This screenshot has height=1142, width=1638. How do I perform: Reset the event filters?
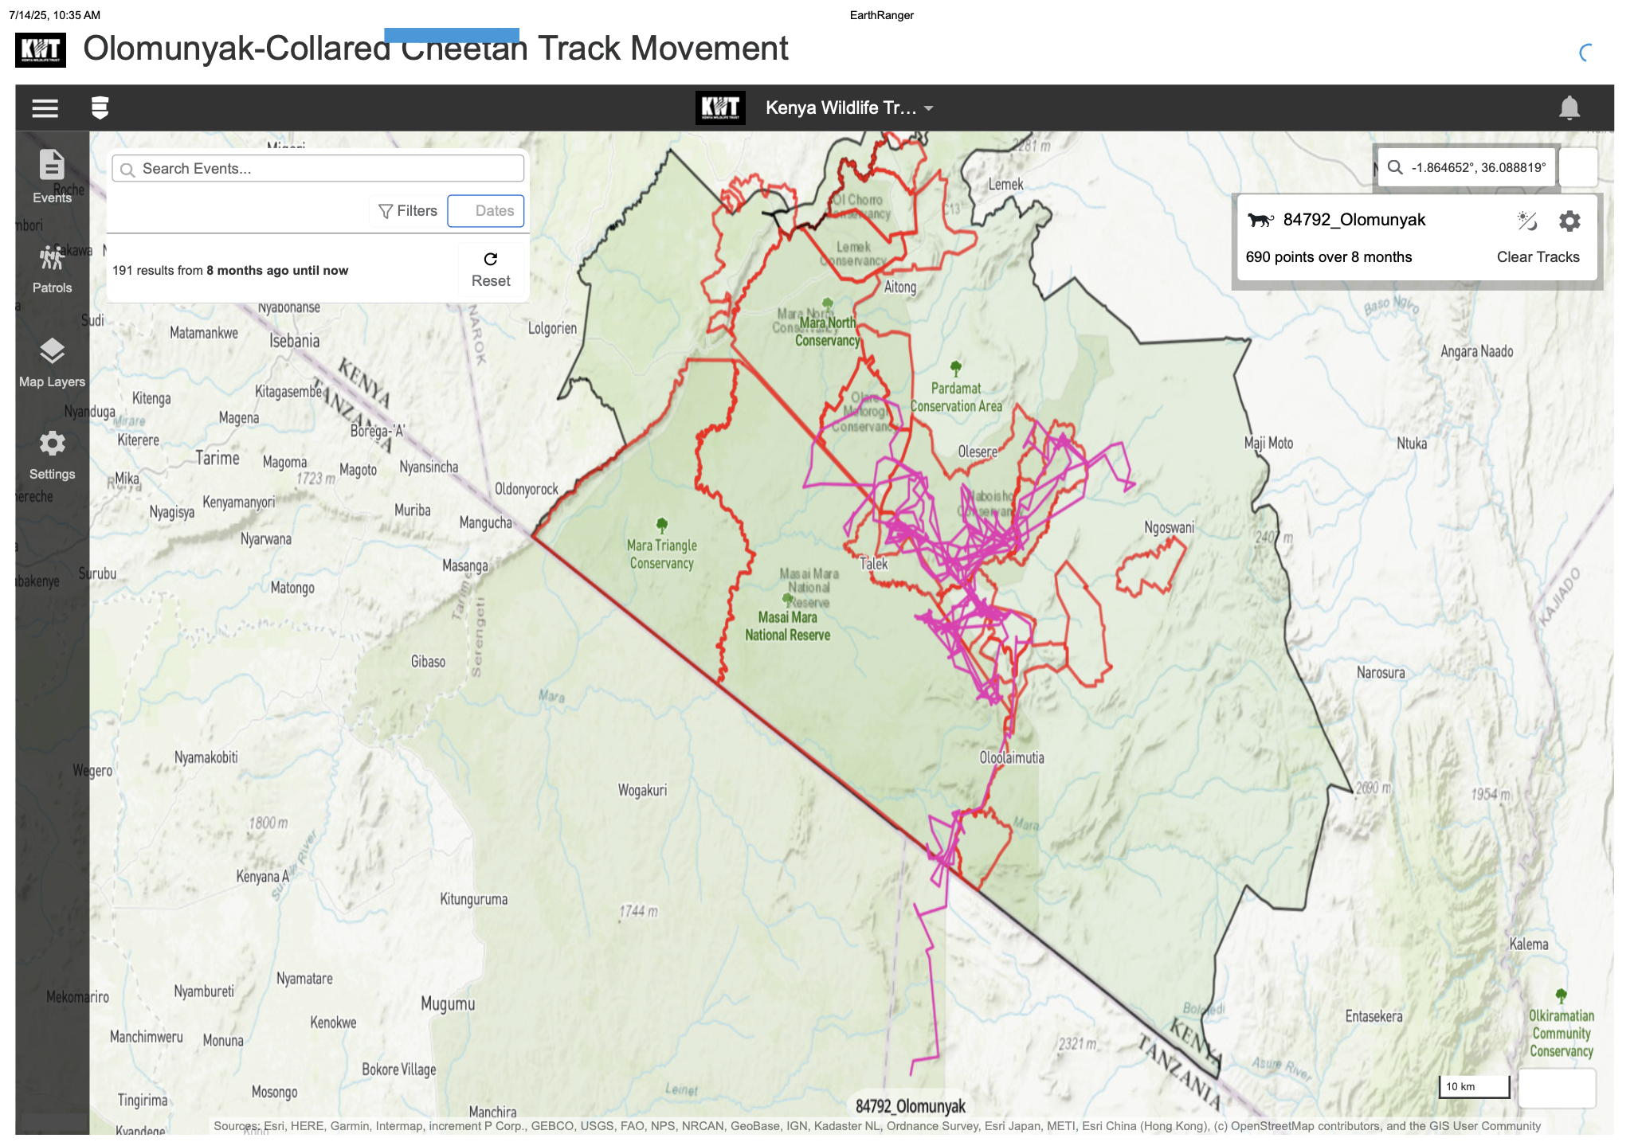pyautogui.click(x=490, y=270)
